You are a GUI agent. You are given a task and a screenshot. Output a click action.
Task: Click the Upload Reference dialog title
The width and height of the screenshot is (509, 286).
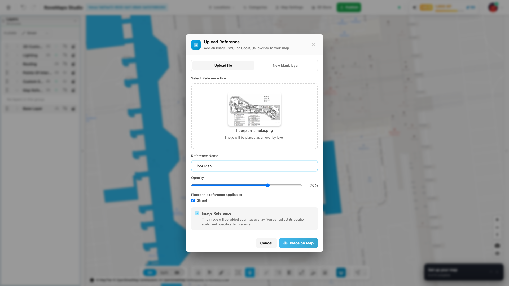(x=222, y=42)
